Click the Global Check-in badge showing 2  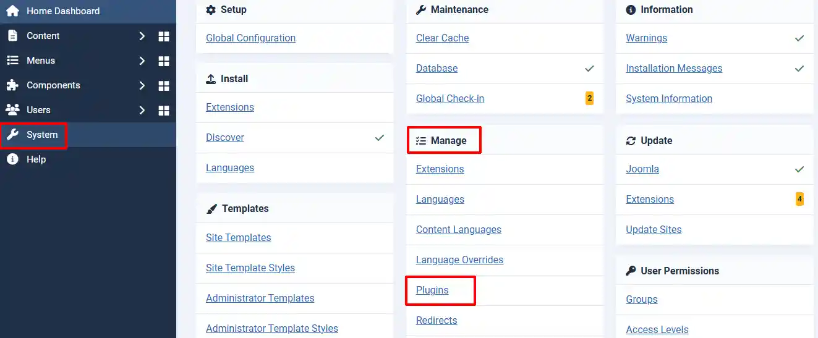point(589,98)
